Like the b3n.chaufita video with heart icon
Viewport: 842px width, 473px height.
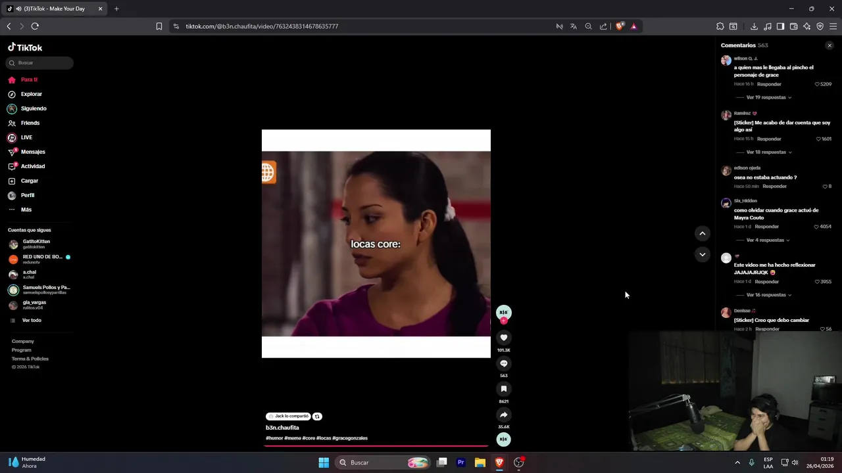pos(504,338)
